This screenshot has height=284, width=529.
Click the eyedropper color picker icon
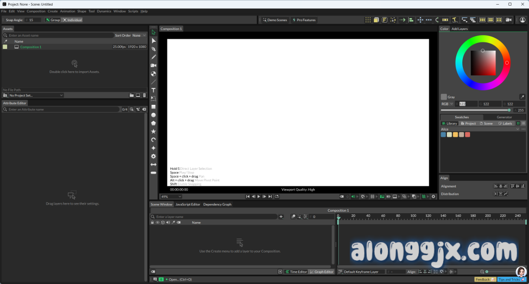click(522, 97)
